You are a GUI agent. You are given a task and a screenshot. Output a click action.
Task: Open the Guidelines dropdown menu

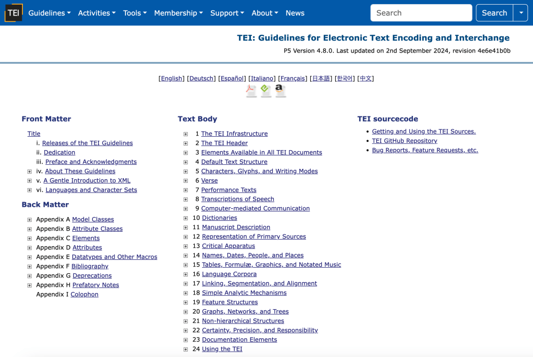tap(49, 13)
